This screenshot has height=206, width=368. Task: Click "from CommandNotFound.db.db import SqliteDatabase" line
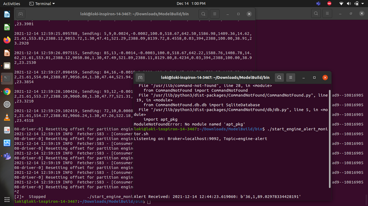point(202,105)
